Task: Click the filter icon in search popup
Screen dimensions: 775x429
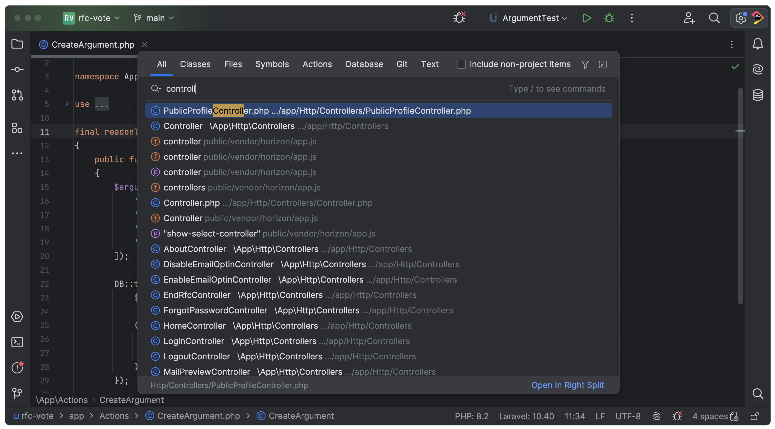Action: click(x=585, y=64)
